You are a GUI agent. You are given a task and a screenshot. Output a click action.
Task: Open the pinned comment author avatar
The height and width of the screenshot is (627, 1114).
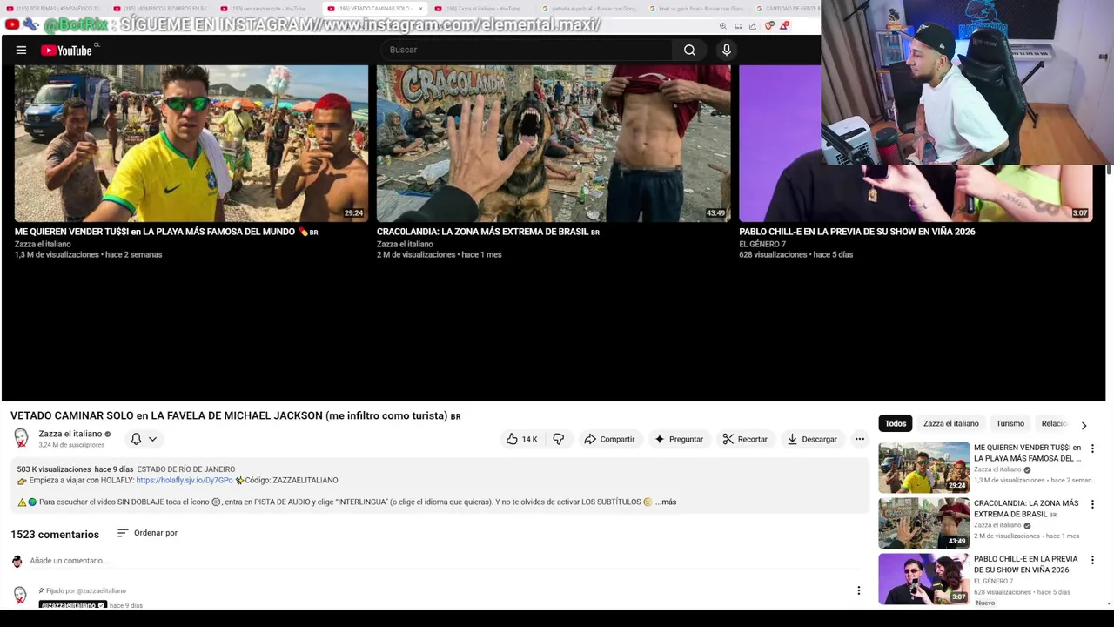(x=20, y=596)
